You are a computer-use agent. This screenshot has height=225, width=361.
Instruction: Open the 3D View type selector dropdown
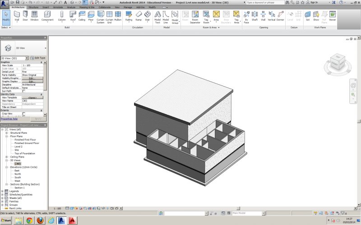pyautogui.click(x=46, y=47)
